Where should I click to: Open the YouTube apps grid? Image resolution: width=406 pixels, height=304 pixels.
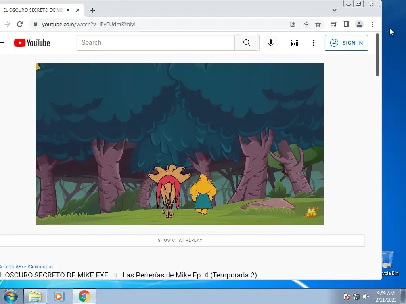(x=295, y=43)
